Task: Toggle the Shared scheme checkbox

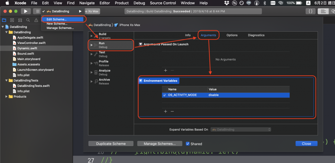Action: pos(187,144)
